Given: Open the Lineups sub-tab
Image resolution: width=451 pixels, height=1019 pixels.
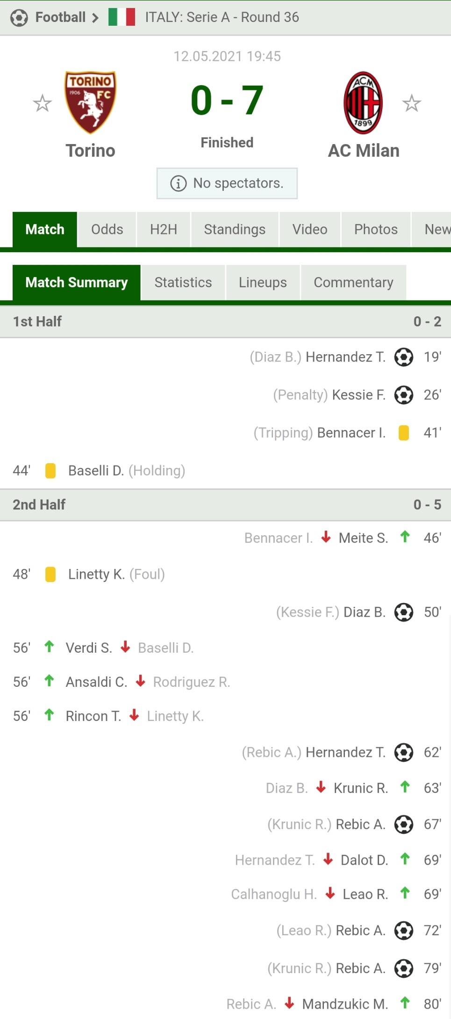Looking at the screenshot, I should tap(263, 283).
